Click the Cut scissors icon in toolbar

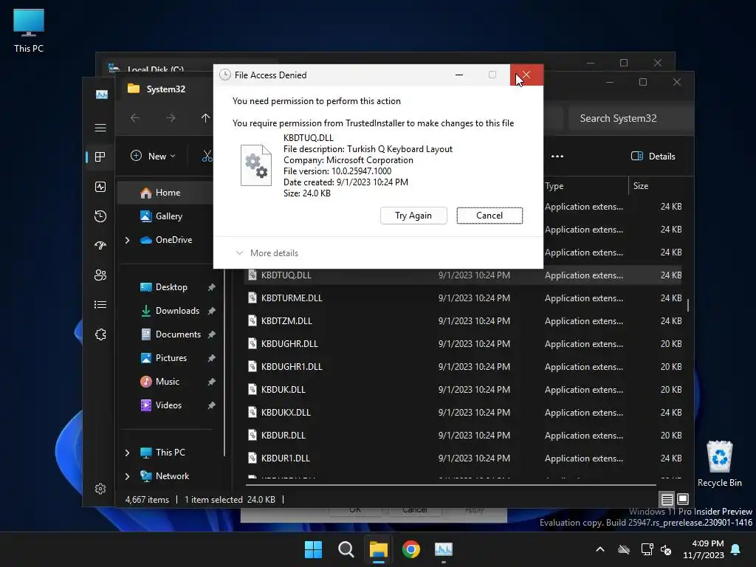coord(207,157)
